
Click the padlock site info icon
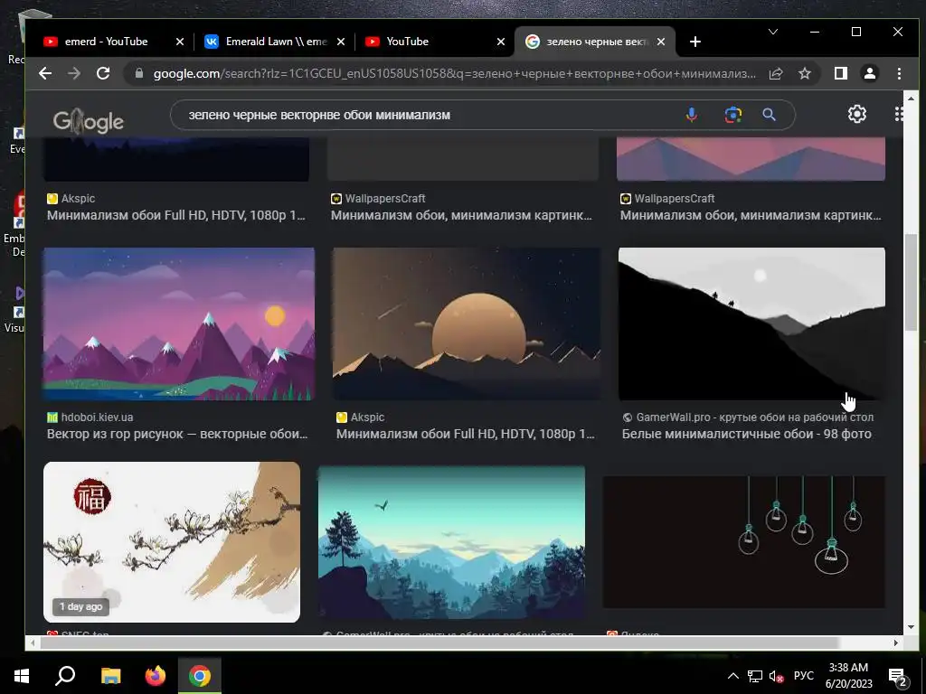click(x=139, y=73)
